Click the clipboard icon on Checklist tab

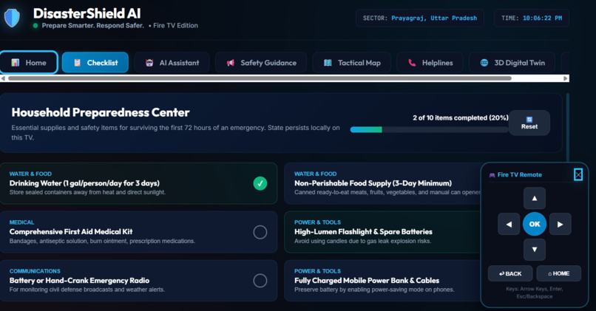point(77,63)
